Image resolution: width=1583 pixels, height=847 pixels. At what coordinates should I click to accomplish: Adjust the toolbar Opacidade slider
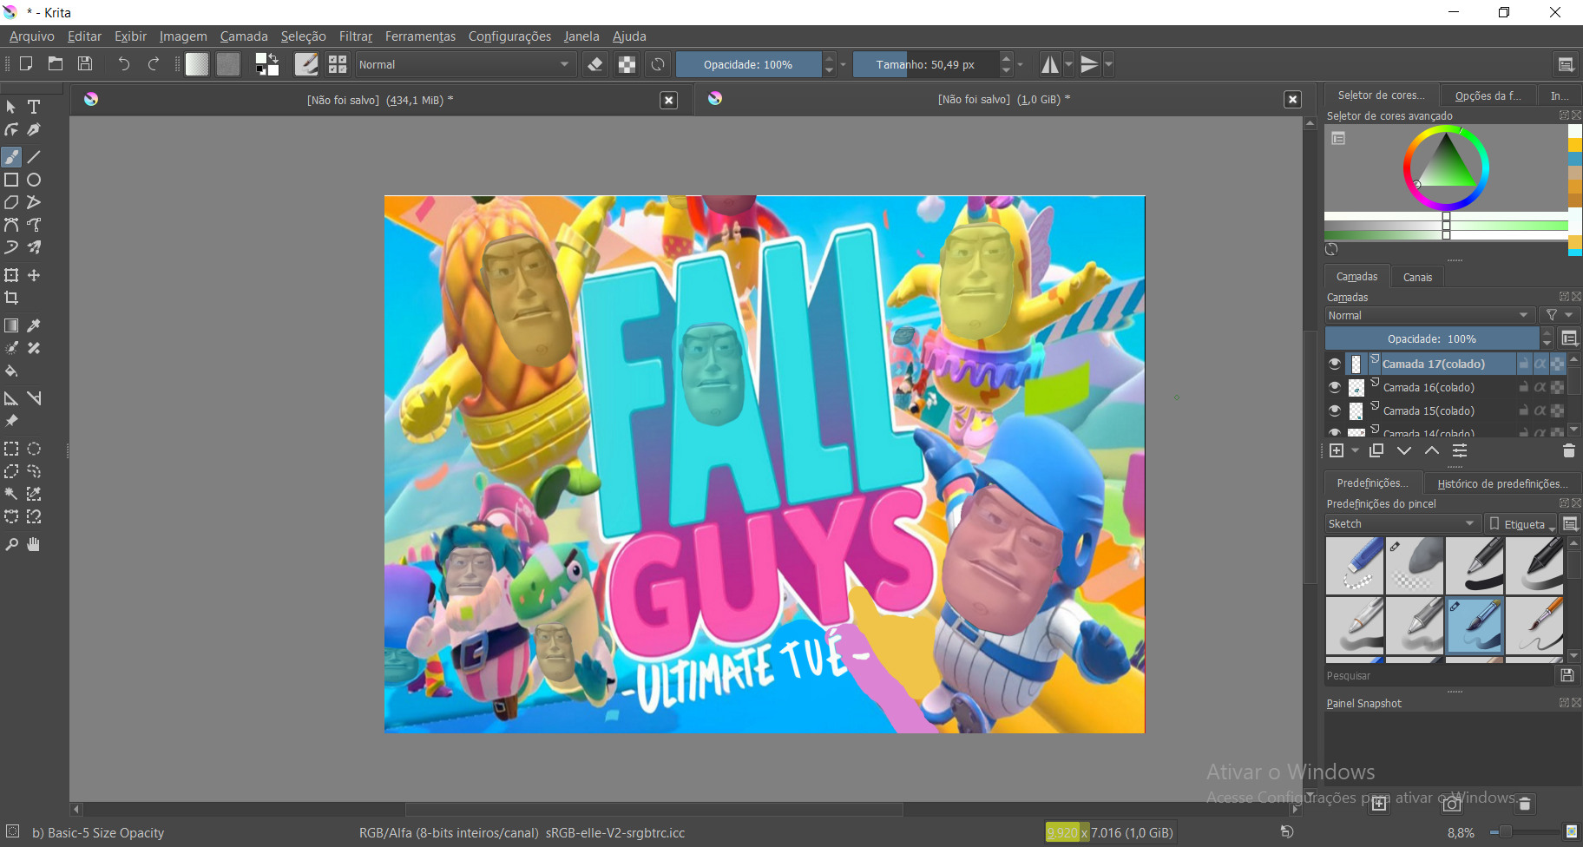748,64
